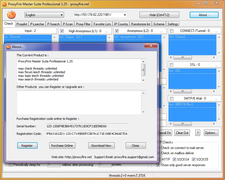The image size is (225, 180).
Task: Open the Proxy Filter tab
Action: [x=83, y=24]
